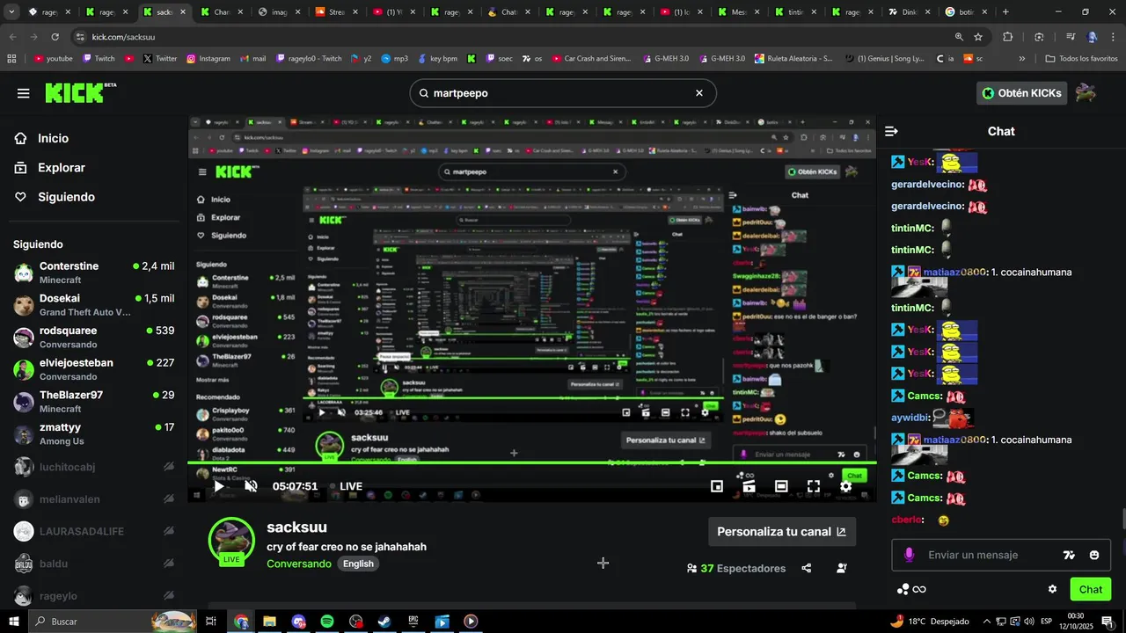Click the purple microphone icon in chat
1126x633 pixels.
click(x=909, y=555)
